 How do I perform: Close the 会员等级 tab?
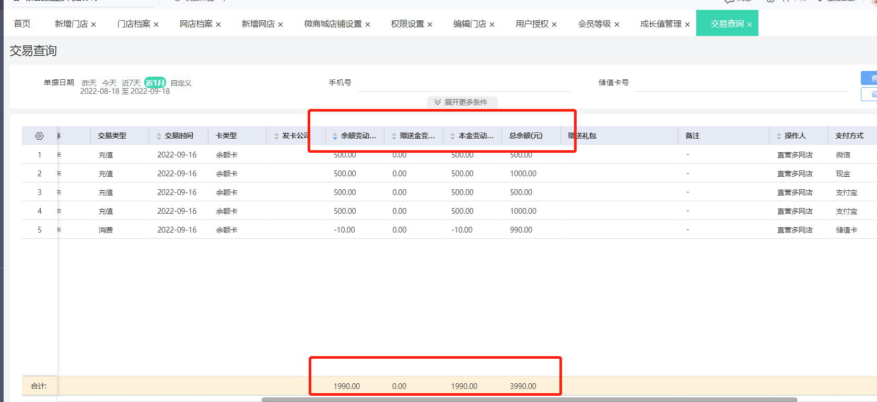click(617, 25)
